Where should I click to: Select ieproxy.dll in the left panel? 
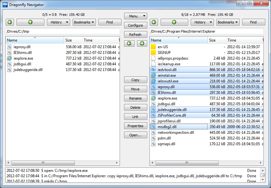click(63, 47)
